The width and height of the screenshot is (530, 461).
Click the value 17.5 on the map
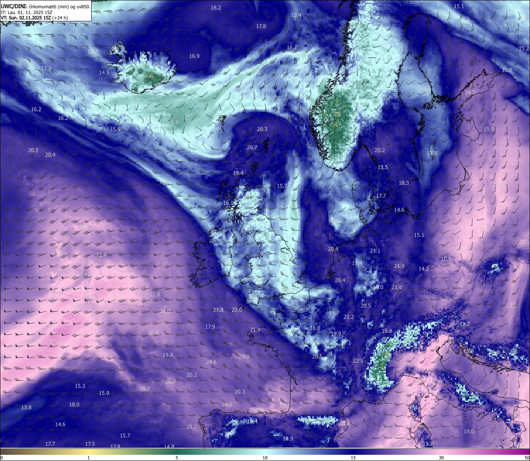click(90, 444)
